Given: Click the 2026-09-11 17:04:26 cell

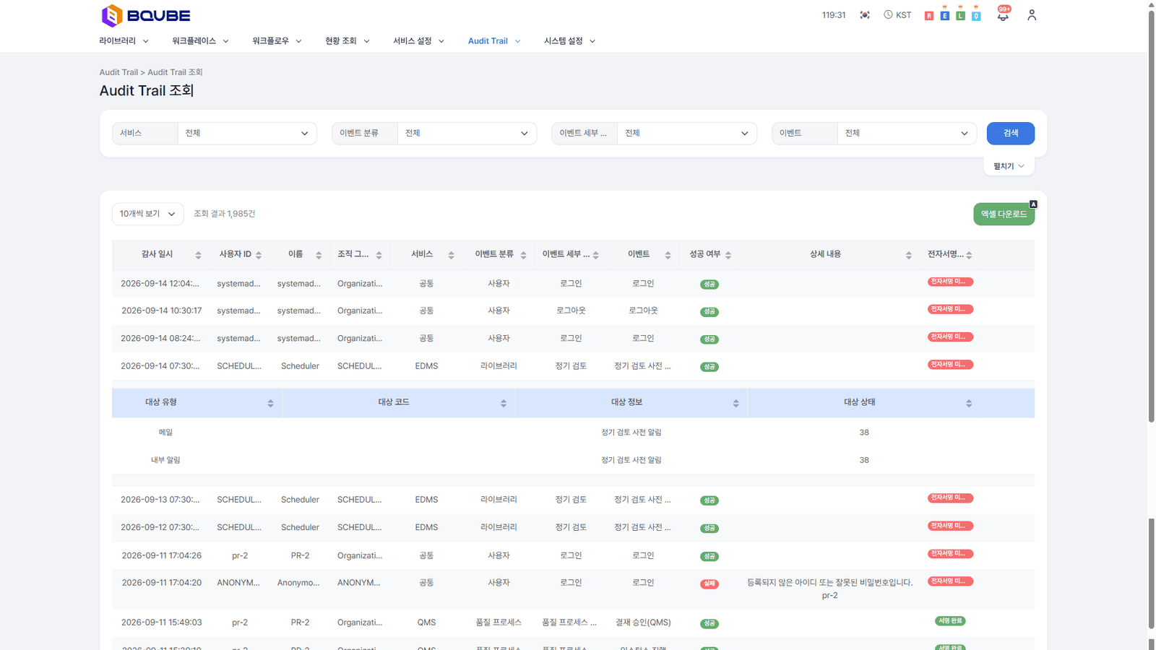Looking at the screenshot, I should click(x=161, y=555).
